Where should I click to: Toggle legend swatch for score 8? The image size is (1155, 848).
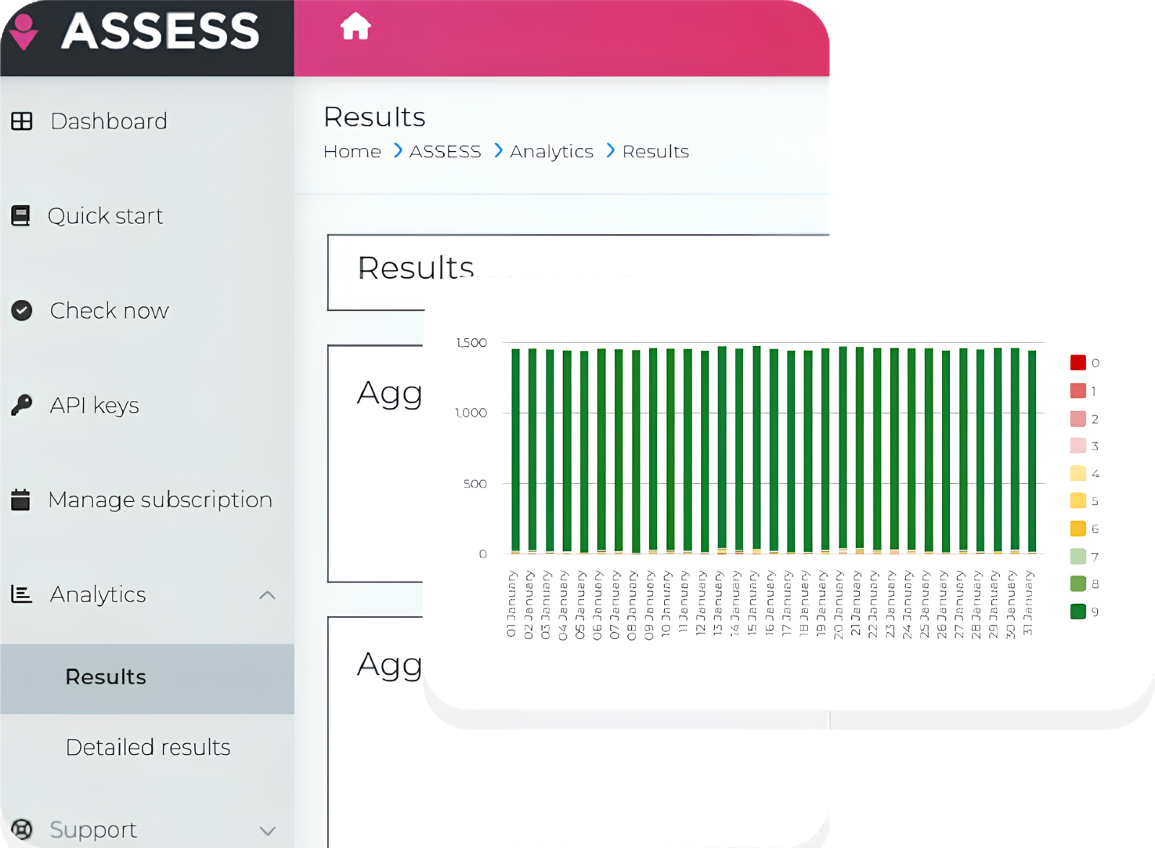coord(1078,584)
